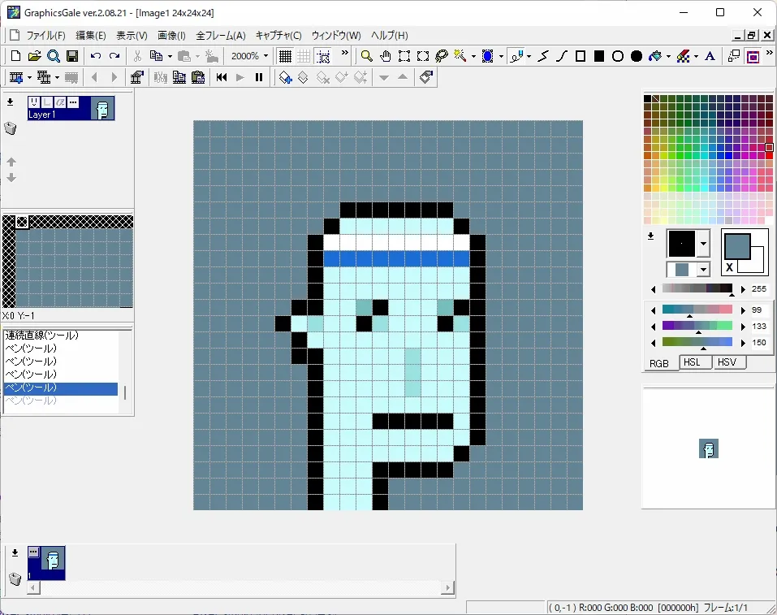Switch to the HSV color tab

pos(727,362)
